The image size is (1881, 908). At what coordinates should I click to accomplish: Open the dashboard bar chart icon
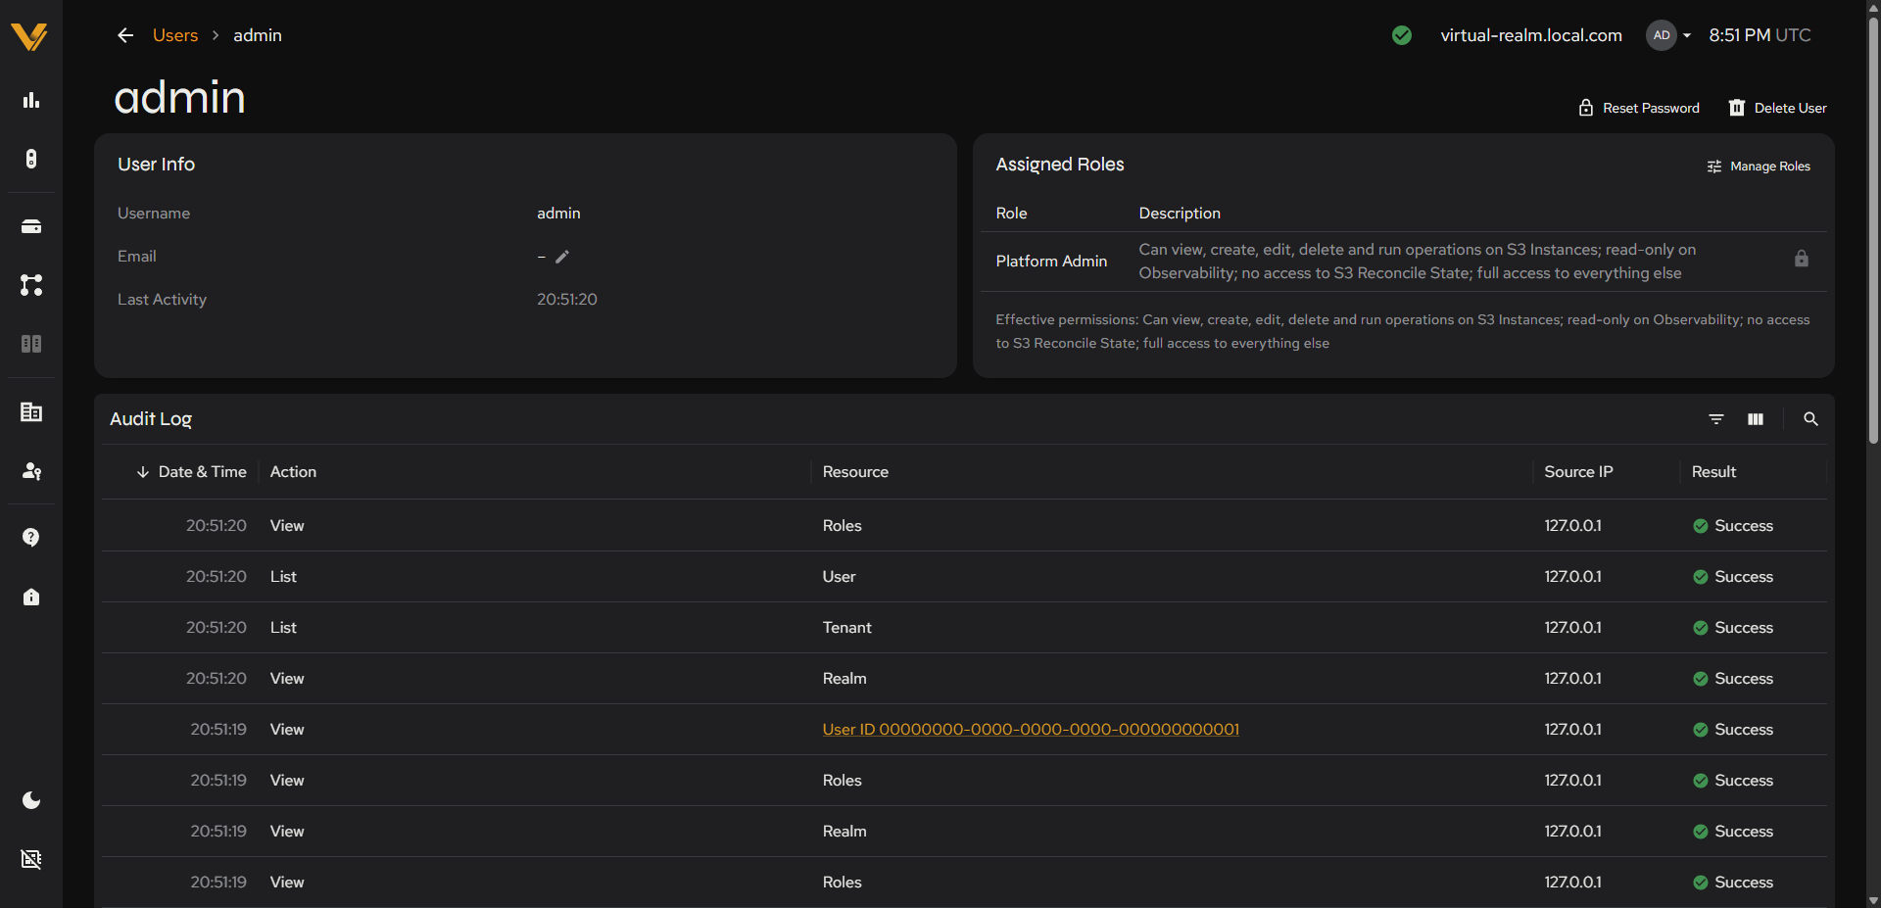click(31, 100)
